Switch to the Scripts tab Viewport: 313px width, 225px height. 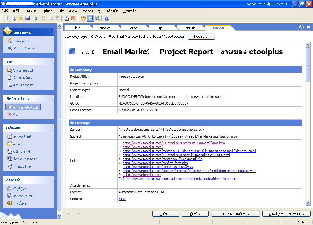134,28
